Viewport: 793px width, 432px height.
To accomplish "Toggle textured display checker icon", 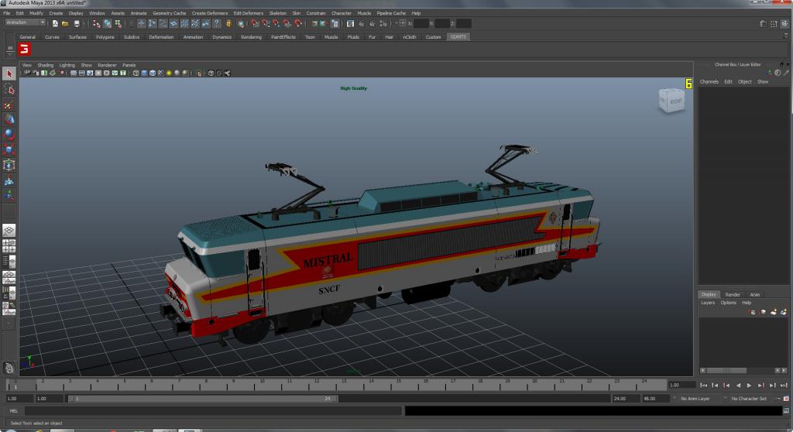I will (x=161, y=74).
